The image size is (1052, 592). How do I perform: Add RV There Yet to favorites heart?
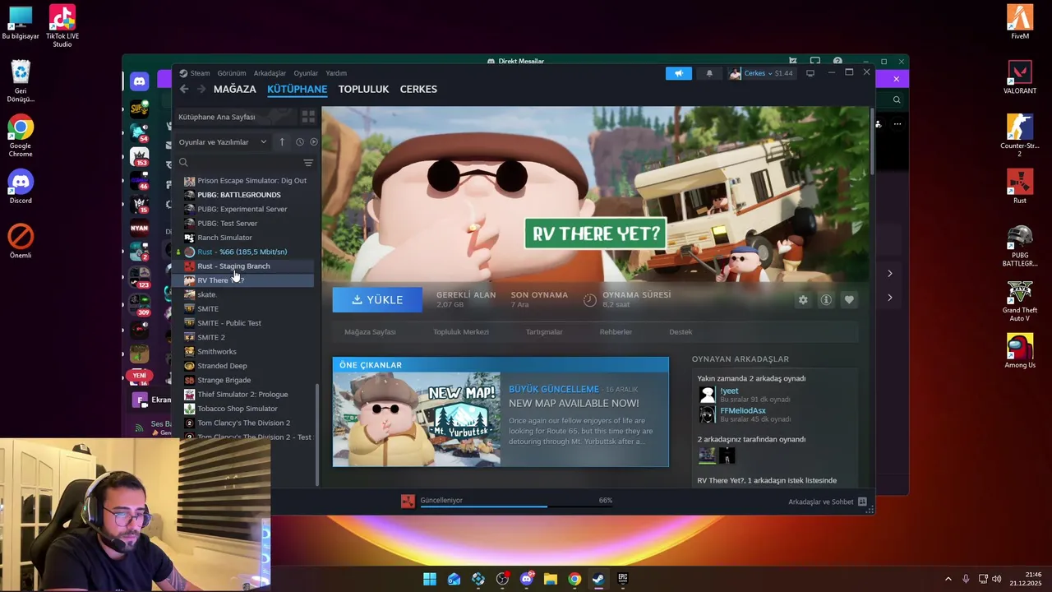[x=849, y=300]
